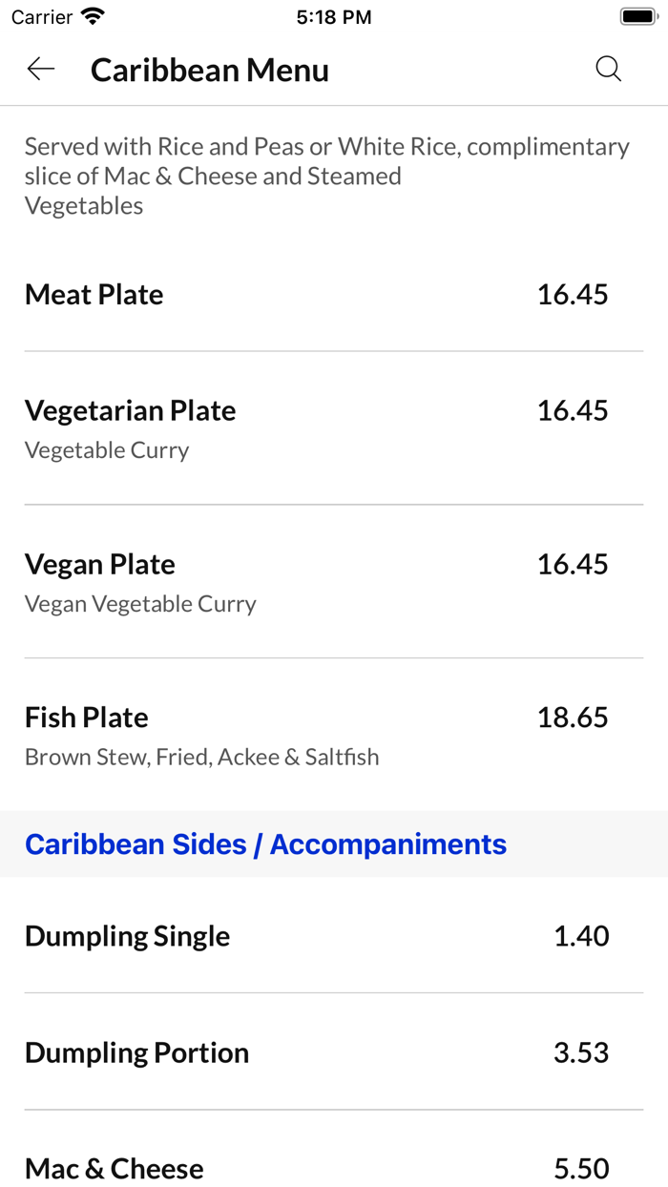Tap the 18.65 price on Fish Plate
Viewport: 668px width, 1187px height.
tap(575, 717)
